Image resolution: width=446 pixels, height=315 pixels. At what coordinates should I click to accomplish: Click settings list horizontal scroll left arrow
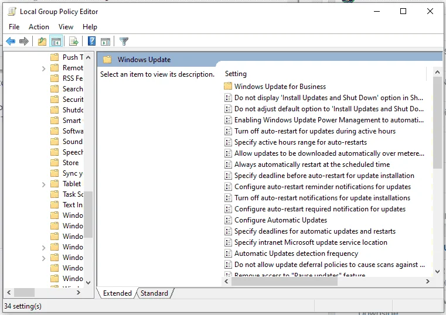tap(226, 281)
